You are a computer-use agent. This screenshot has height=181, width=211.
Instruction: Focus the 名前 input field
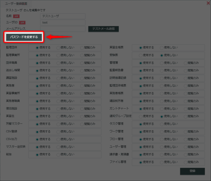(63, 16)
